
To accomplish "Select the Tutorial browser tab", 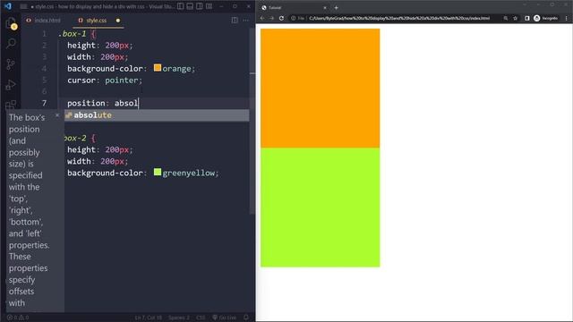I will 293,8.
